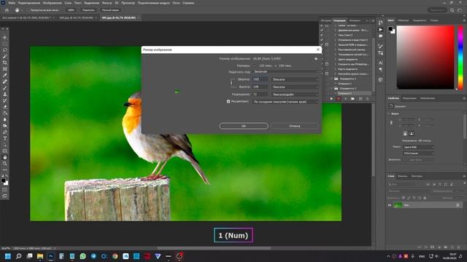
Task: Switch to the 'Каналы' tab
Action: click(402, 176)
